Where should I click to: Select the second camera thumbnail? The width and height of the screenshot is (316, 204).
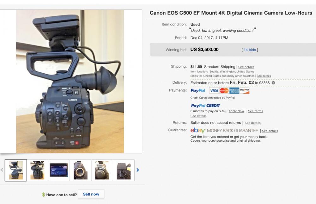coord(37,170)
